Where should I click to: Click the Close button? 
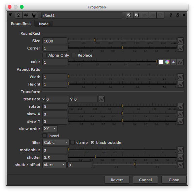174,180
